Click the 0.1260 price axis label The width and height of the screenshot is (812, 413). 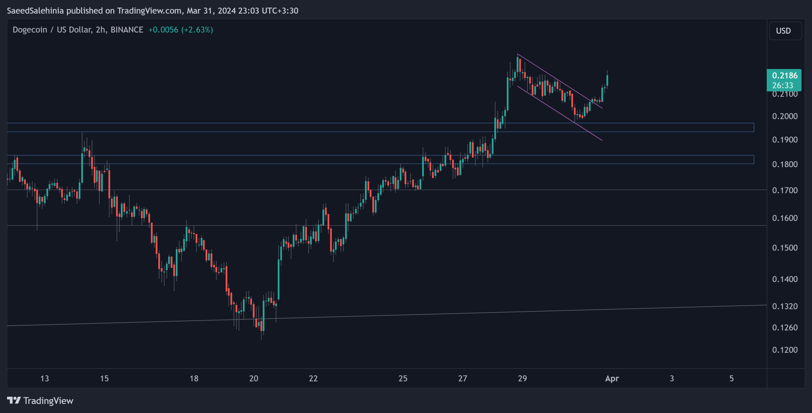point(785,328)
